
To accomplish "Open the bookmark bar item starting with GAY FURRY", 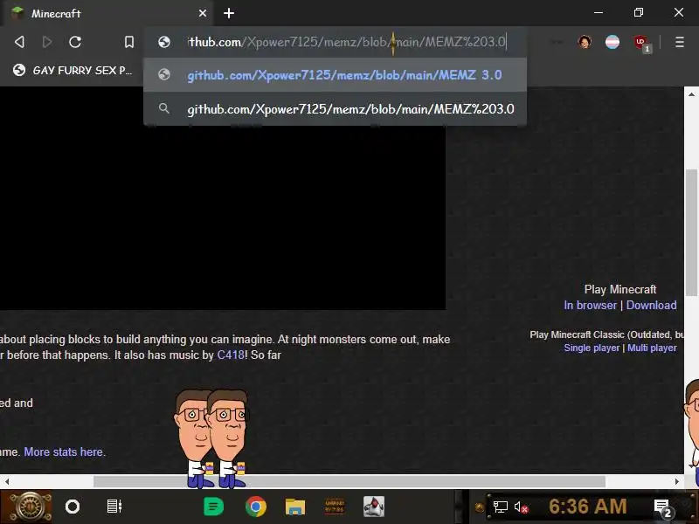I will pos(73,71).
